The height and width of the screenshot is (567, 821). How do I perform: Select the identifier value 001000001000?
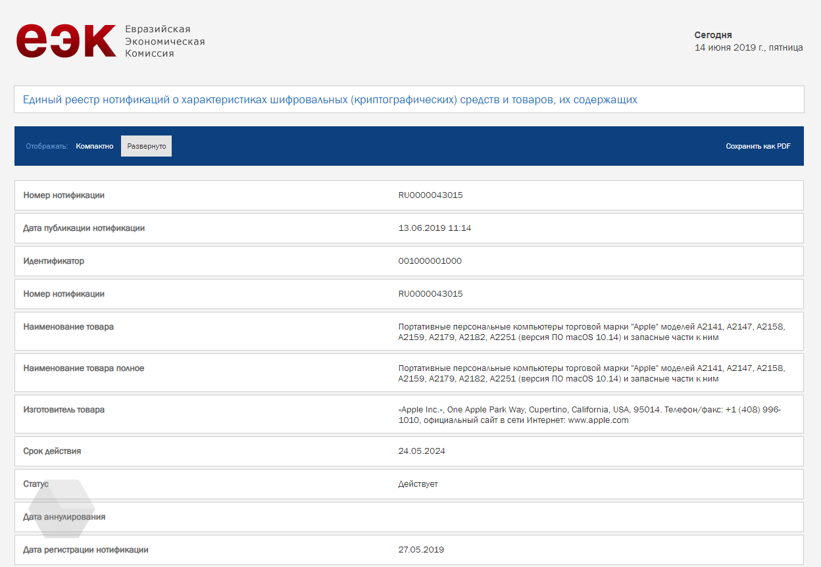coord(430,261)
